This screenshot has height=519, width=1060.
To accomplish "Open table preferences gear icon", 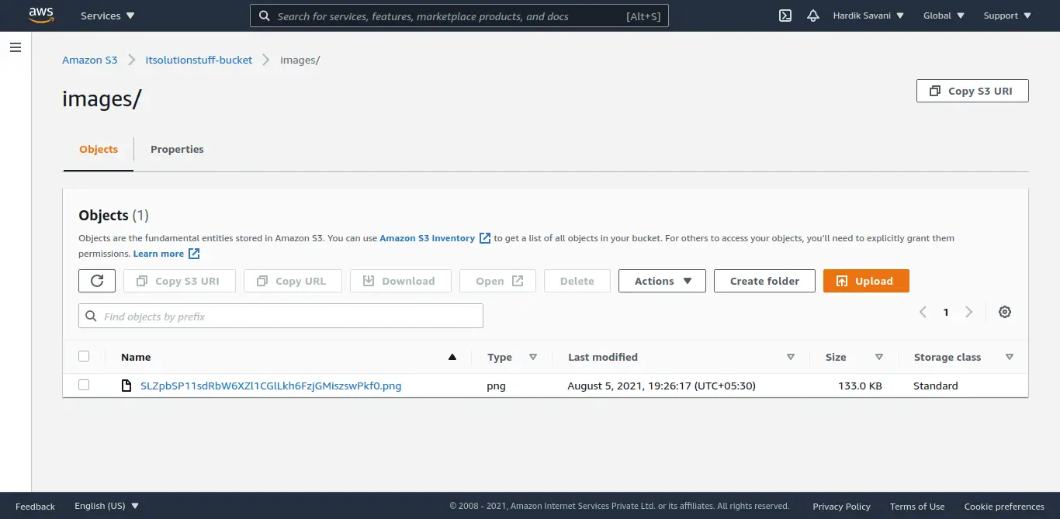I will (1005, 312).
